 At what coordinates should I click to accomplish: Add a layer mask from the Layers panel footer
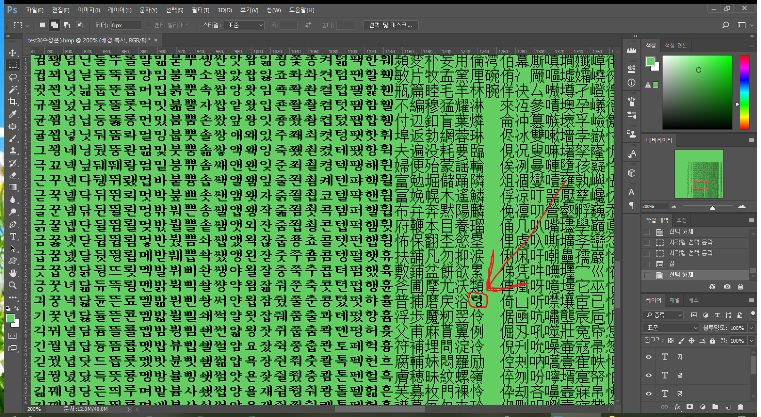click(690, 407)
